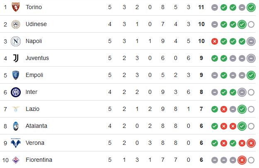This screenshot has width=259, height=168.
Task: Click Napoli's red loss indicator
Action: coord(215,41)
